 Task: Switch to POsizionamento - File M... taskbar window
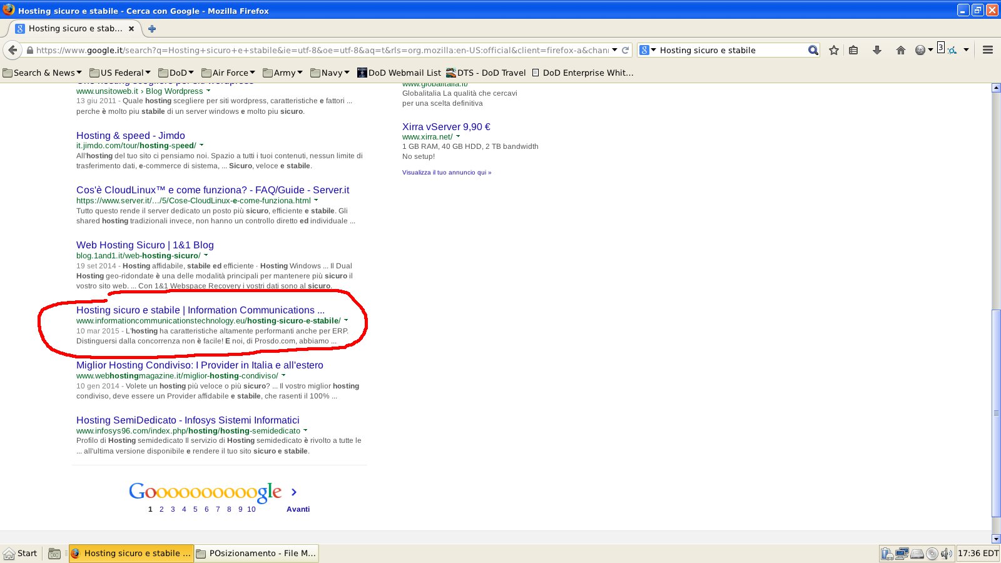tap(256, 553)
